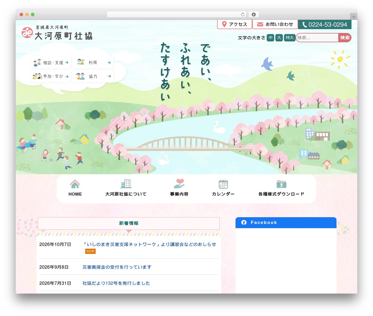Click the 大河原町社協 site logo emblem
Image resolution: width=373 pixels, height=316 pixels.
[x=27, y=32]
